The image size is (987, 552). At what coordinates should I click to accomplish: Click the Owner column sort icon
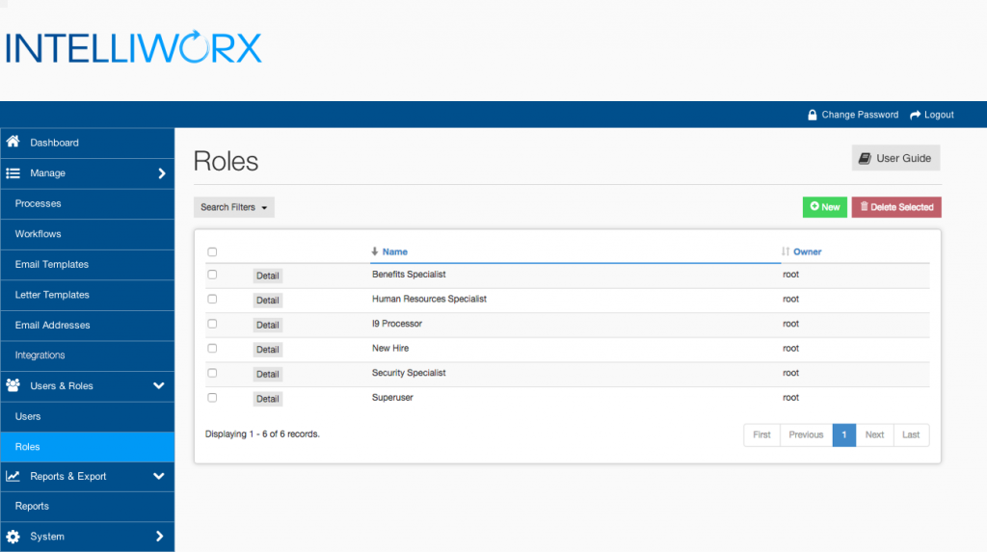[x=785, y=251]
